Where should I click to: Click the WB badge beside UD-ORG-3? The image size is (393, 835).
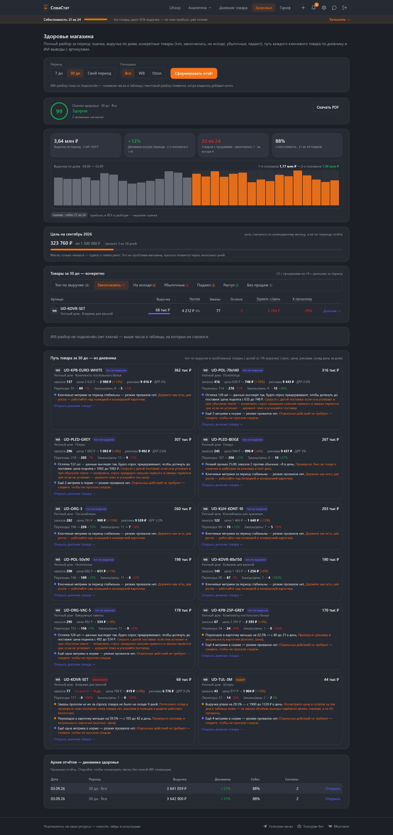(58, 508)
